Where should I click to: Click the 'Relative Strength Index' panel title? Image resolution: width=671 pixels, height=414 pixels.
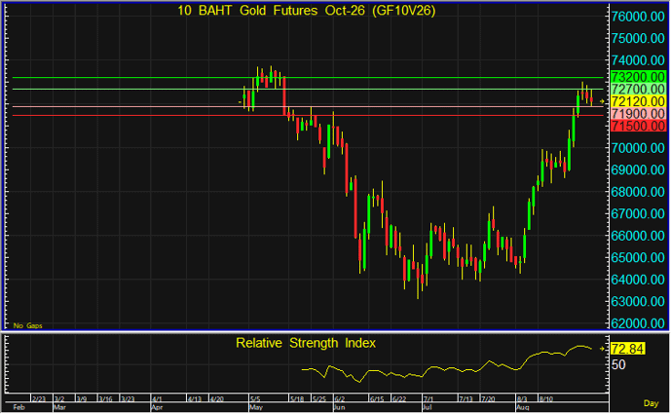306,343
